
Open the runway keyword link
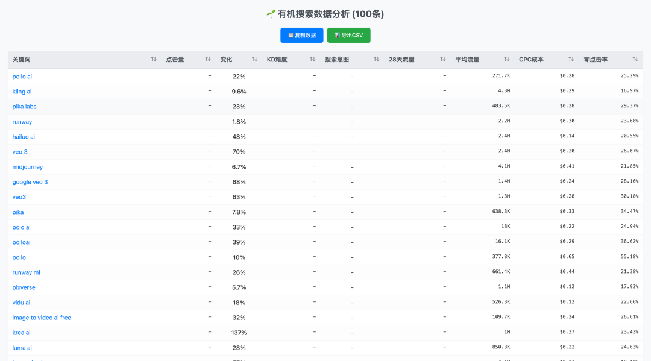point(22,122)
